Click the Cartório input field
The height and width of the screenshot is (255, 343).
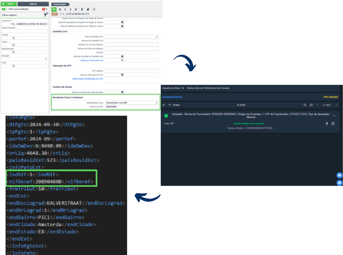coord(132,52)
